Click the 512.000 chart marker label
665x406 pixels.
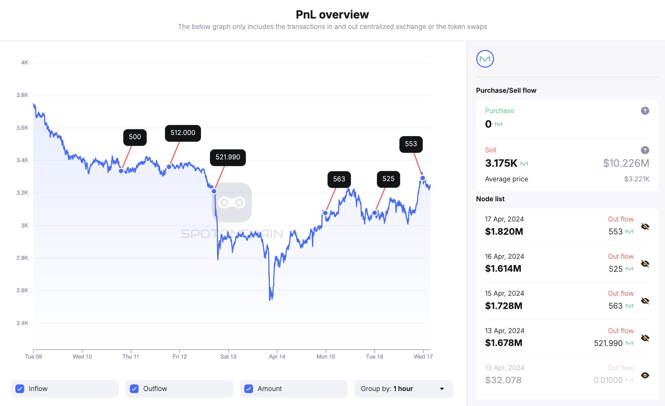coord(183,133)
